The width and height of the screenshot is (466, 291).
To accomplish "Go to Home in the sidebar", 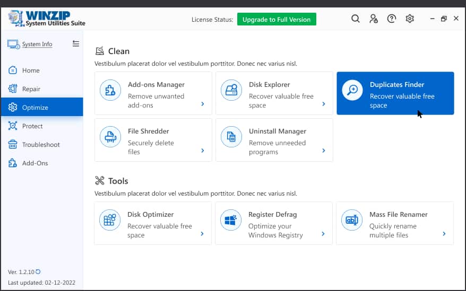I will coord(42,70).
